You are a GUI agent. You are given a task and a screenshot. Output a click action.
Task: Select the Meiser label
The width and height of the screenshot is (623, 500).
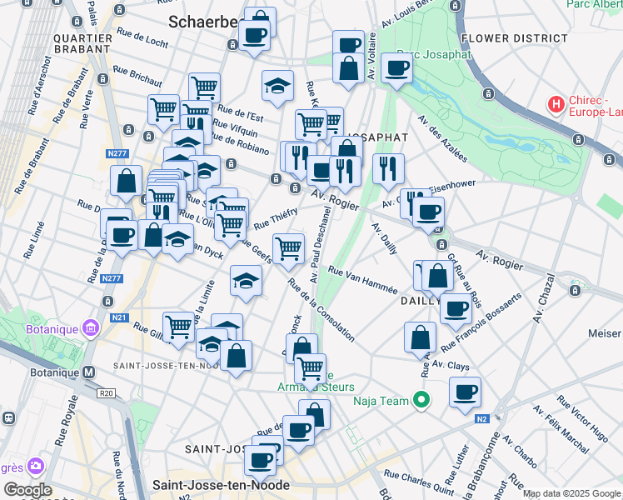pos(605,333)
